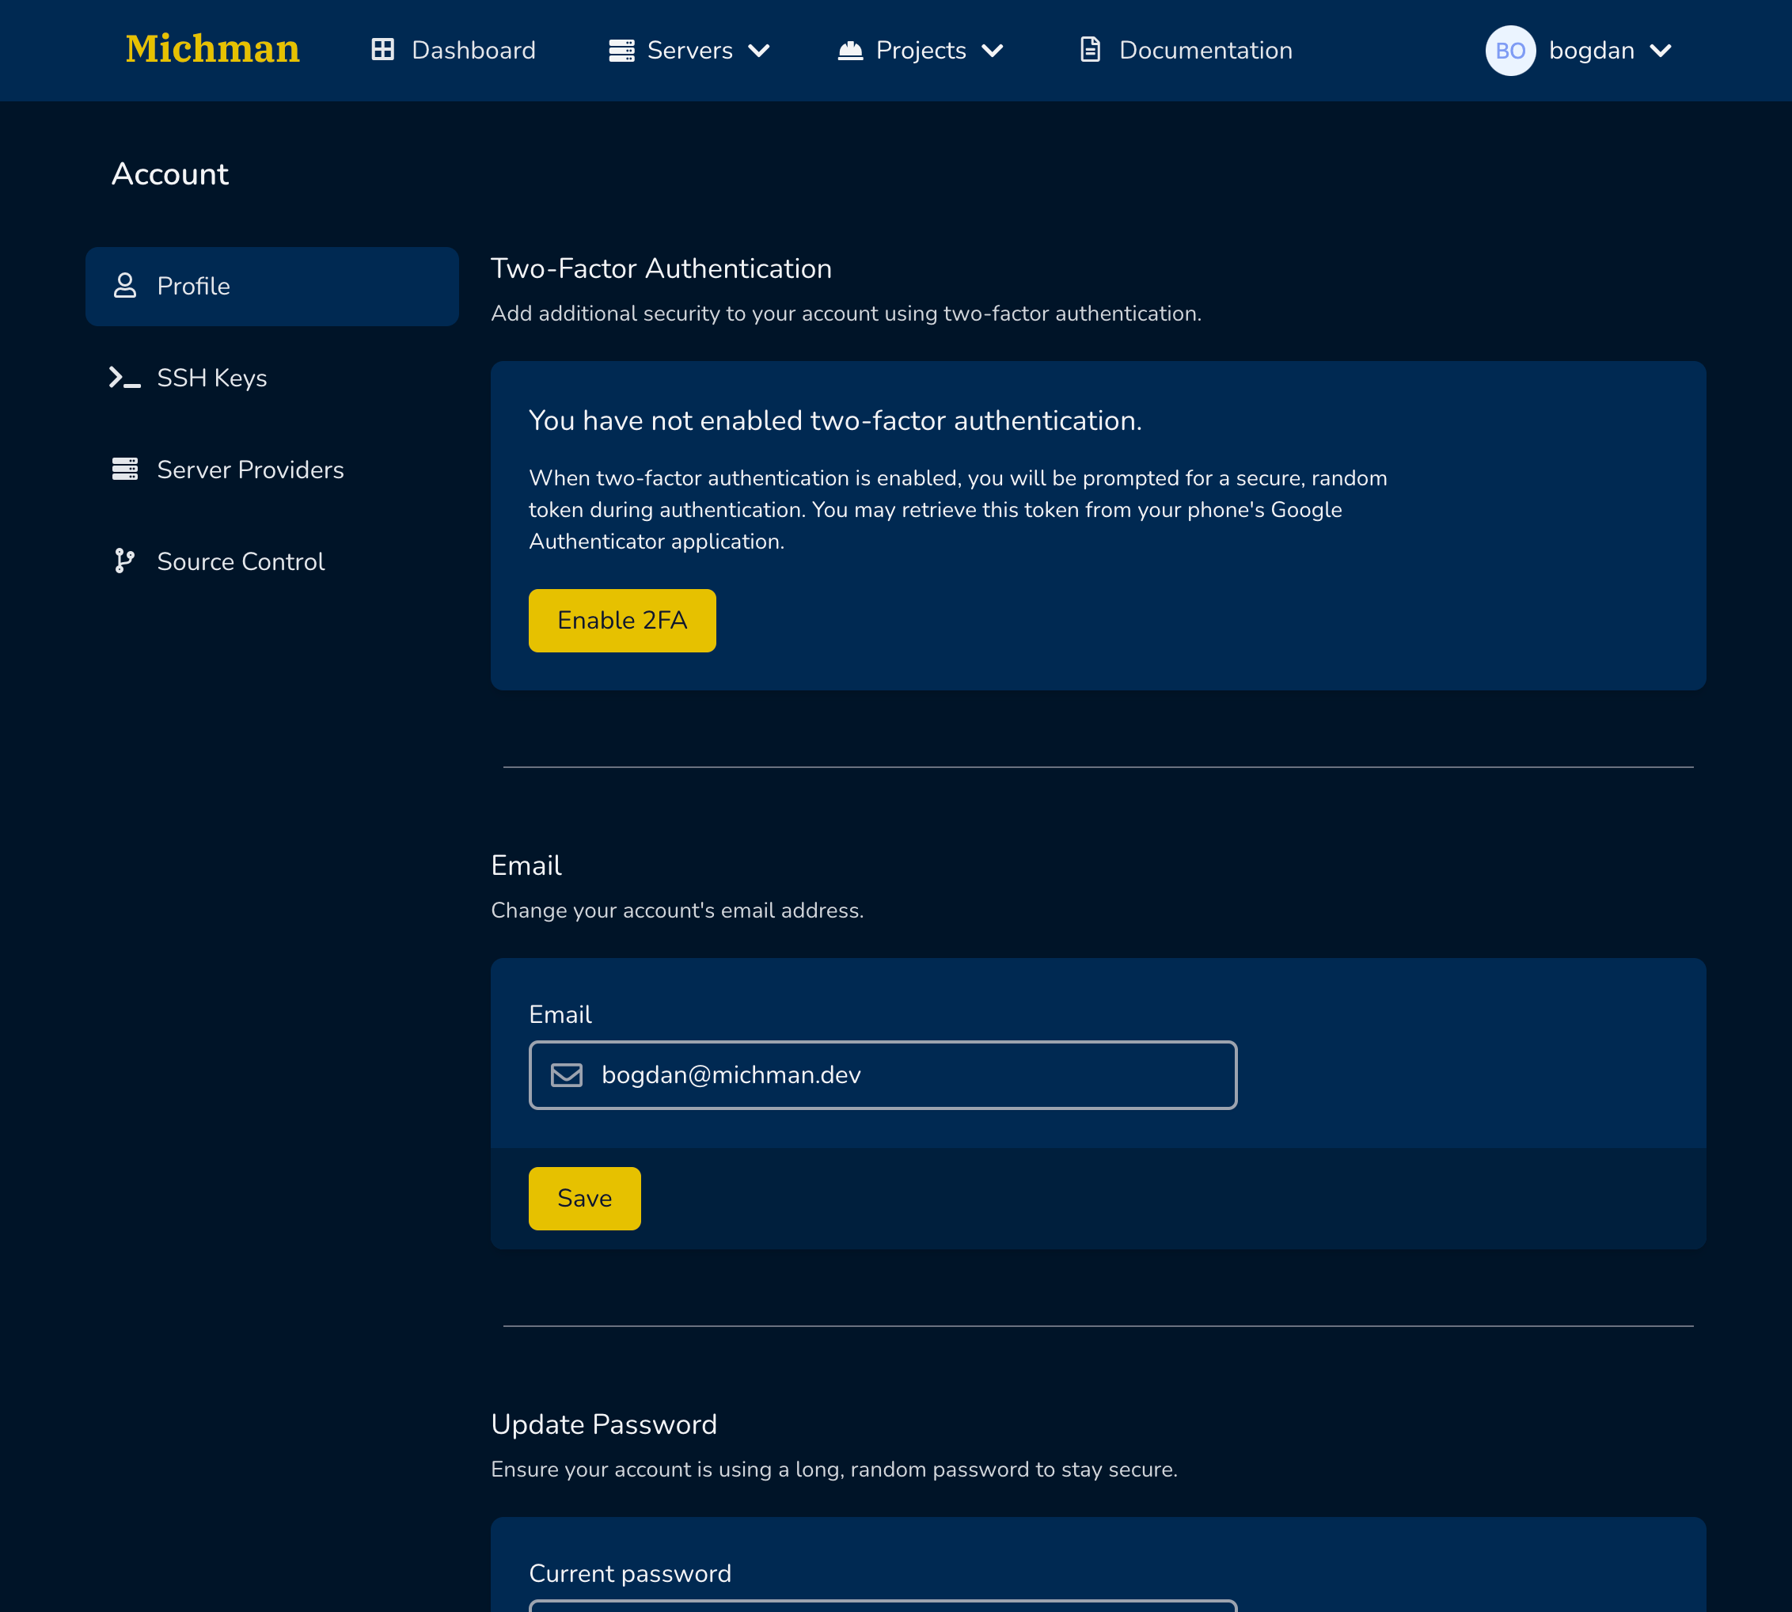Click the Source Control branch icon

click(x=125, y=561)
